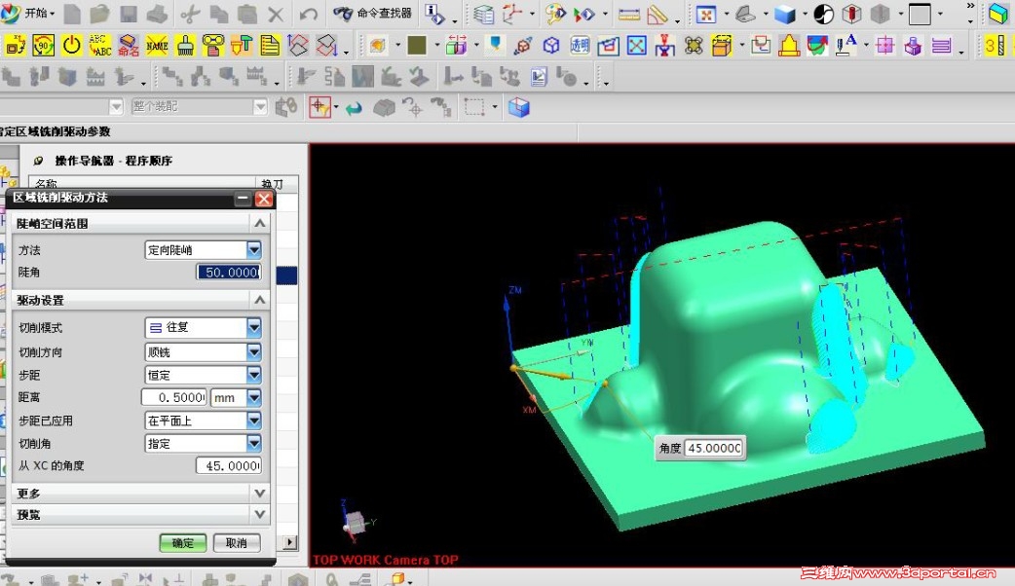Open the olive color swatch dropdown arrow
The image size is (1015, 586).
[x=437, y=46]
